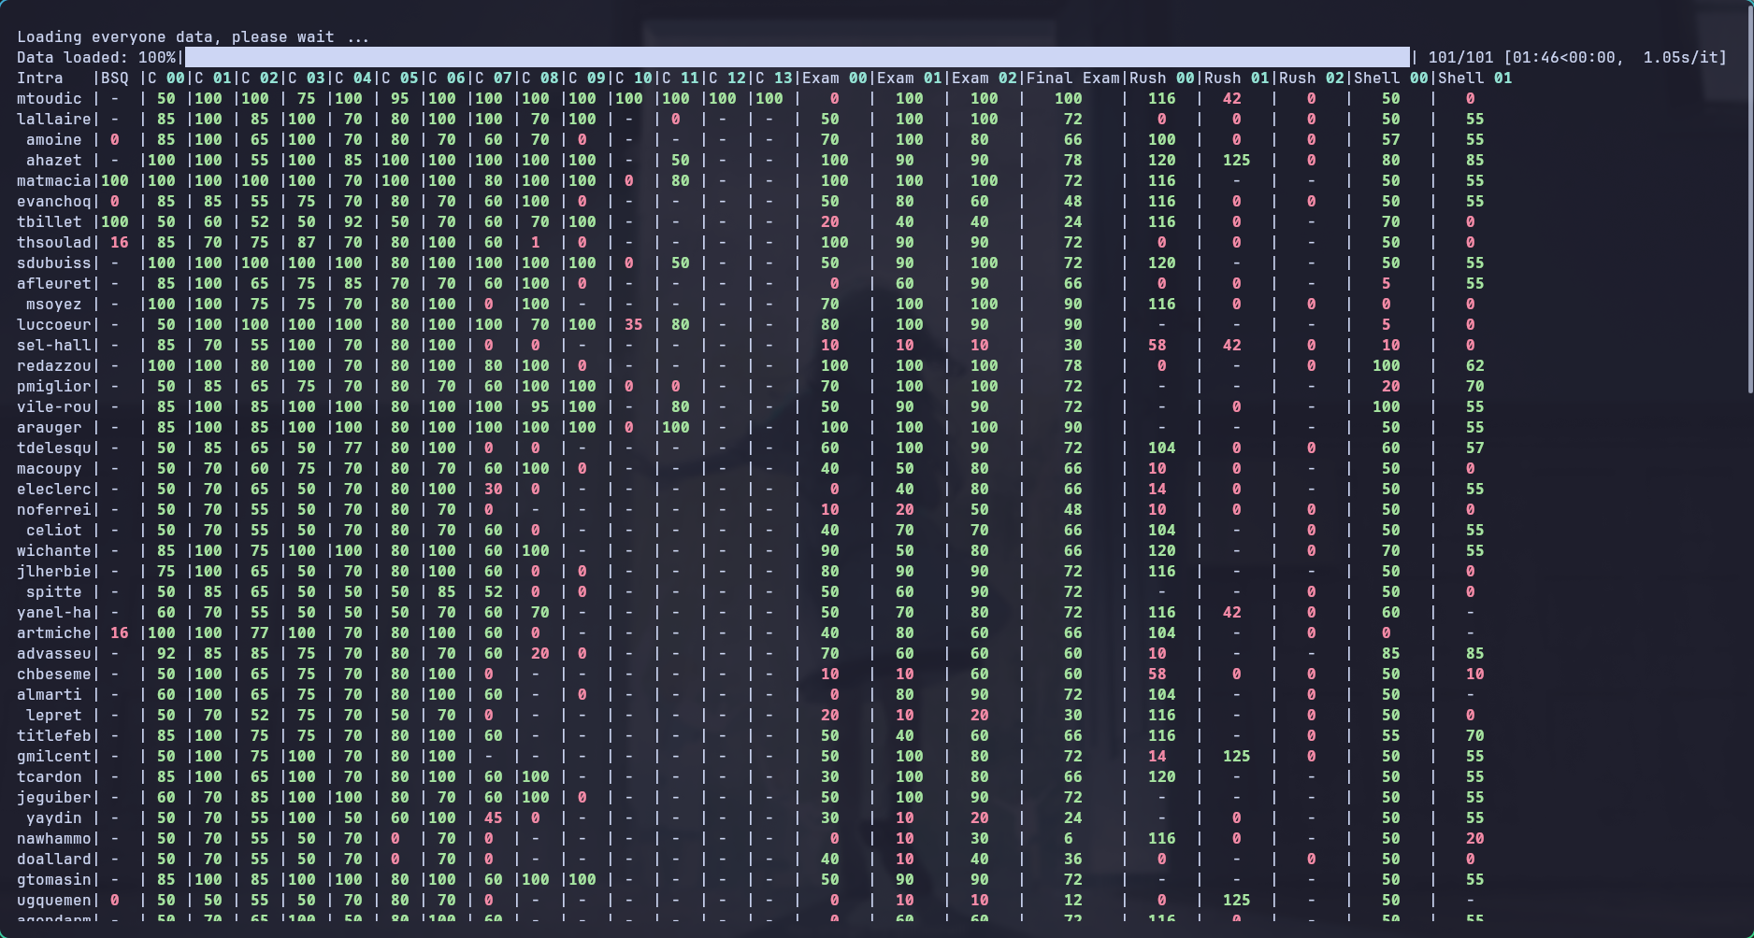This screenshot has height=938, width=1754.
Task: Click the 'Exam 02' column header
Action: (985, 78)
